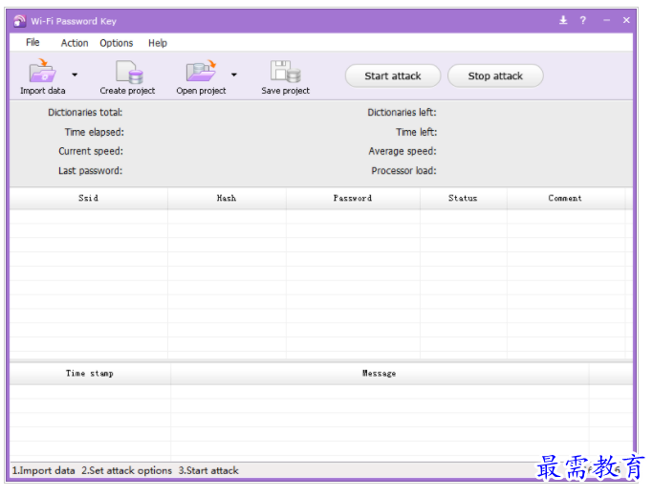
Task: Click the Average speed label
Action: tap(403, 151)
